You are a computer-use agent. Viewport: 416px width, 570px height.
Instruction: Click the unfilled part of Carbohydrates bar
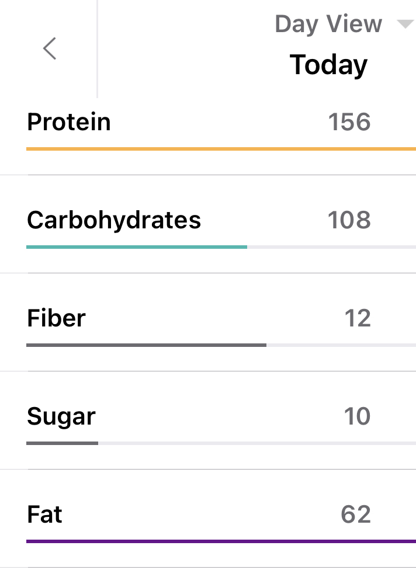(x=331, y=247)
